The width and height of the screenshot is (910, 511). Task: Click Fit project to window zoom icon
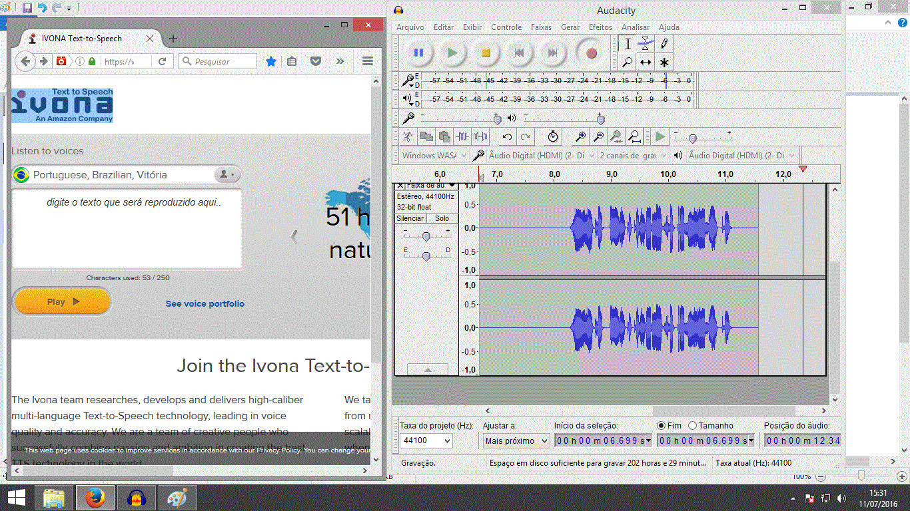635,136
